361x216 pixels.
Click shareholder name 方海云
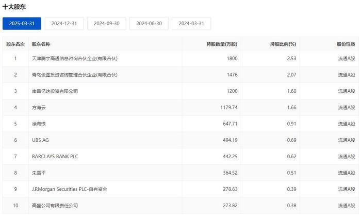point(39,108)
